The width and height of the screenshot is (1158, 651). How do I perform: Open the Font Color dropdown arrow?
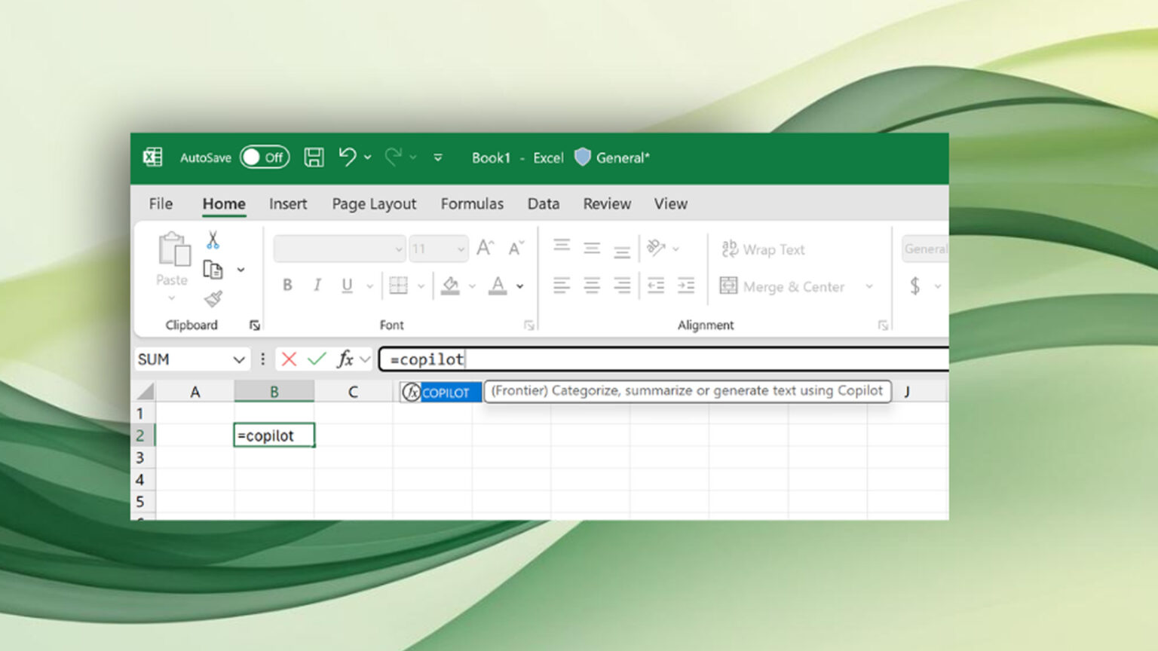(520, 286)
